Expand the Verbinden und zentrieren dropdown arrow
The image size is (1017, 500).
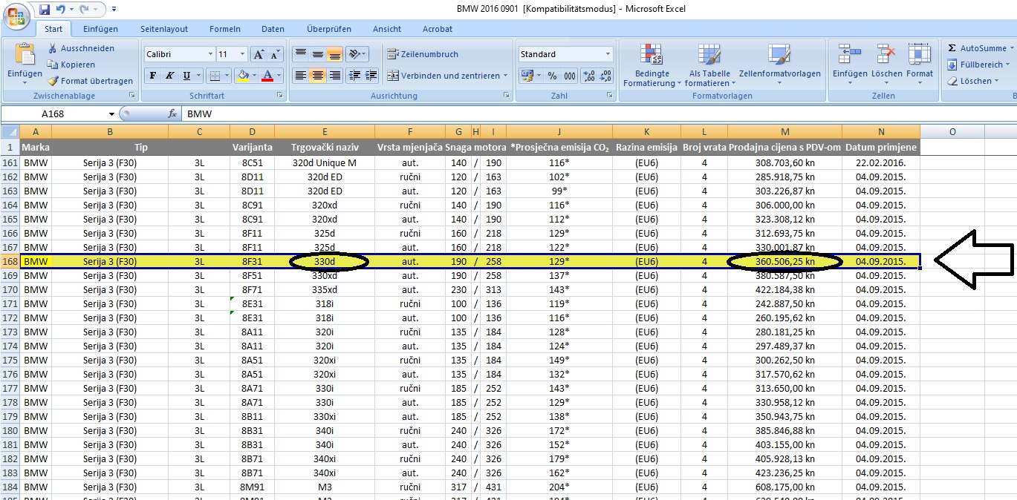pyautogui.click(x=506, y=76)
